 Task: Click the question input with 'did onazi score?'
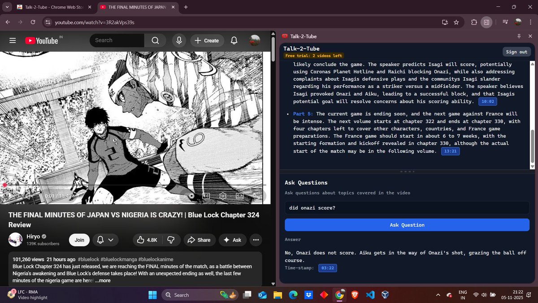click(407, 208)
